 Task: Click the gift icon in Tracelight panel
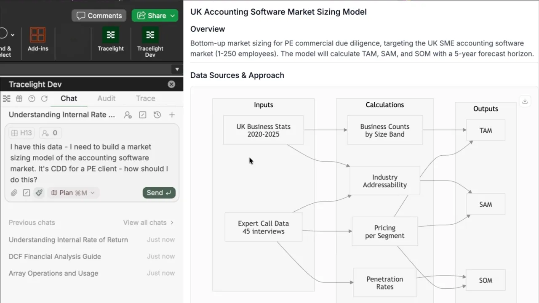19,98
